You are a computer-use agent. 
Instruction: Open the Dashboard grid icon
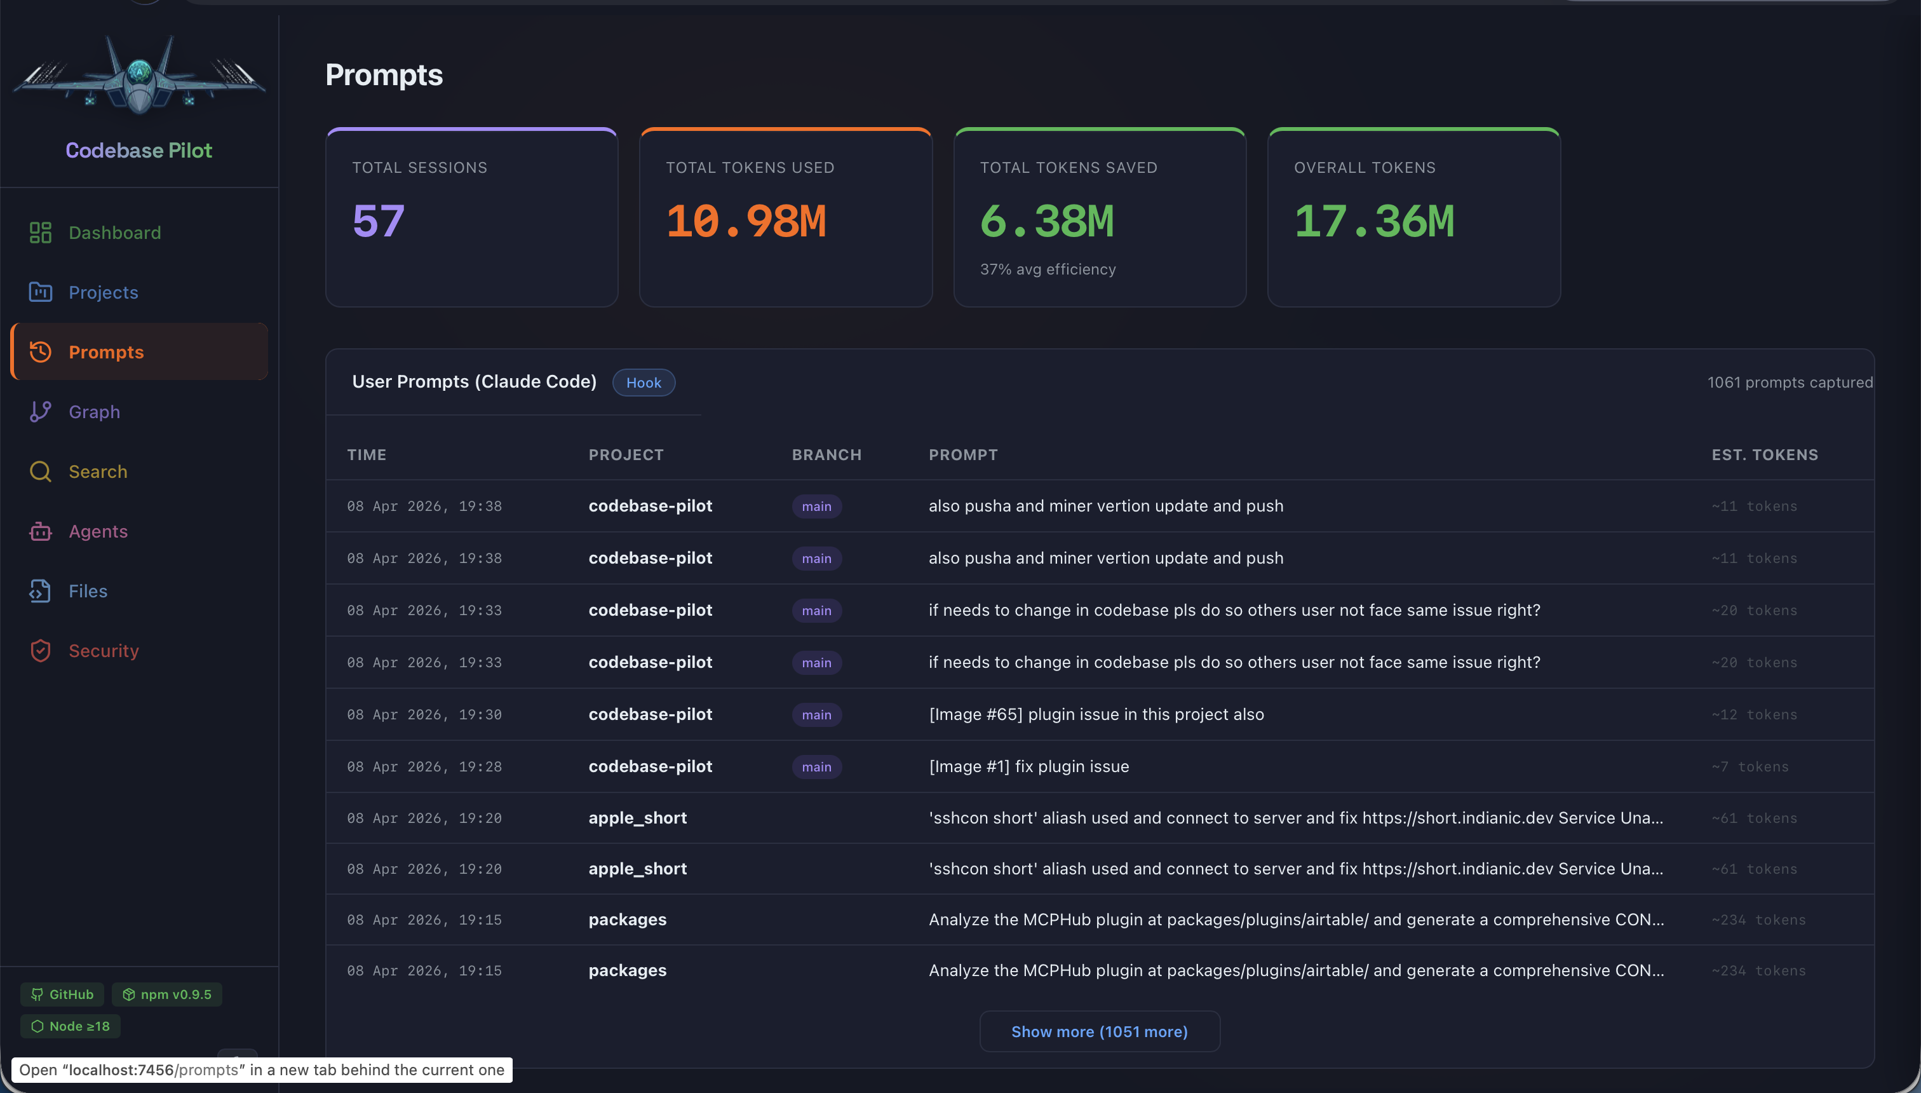tap(41, 233)
